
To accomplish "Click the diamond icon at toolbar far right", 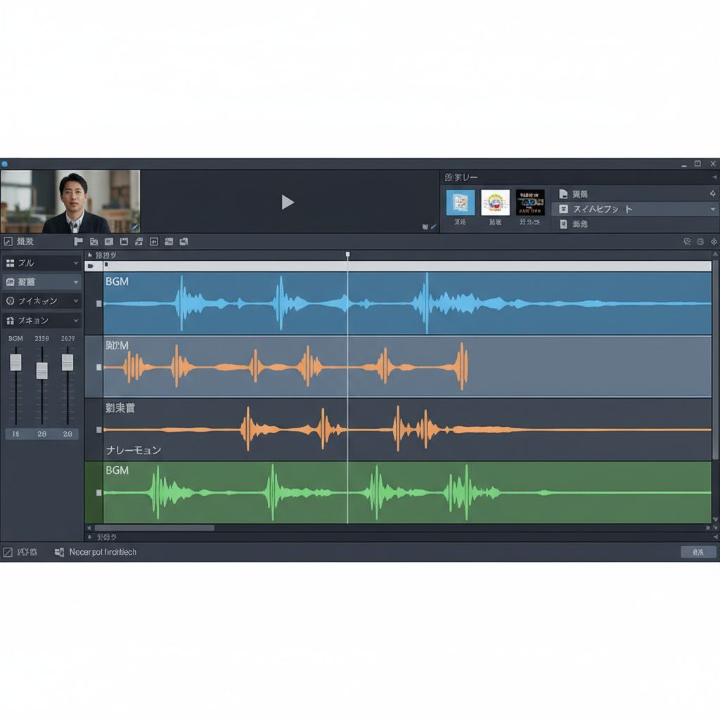I will point(714,242).
